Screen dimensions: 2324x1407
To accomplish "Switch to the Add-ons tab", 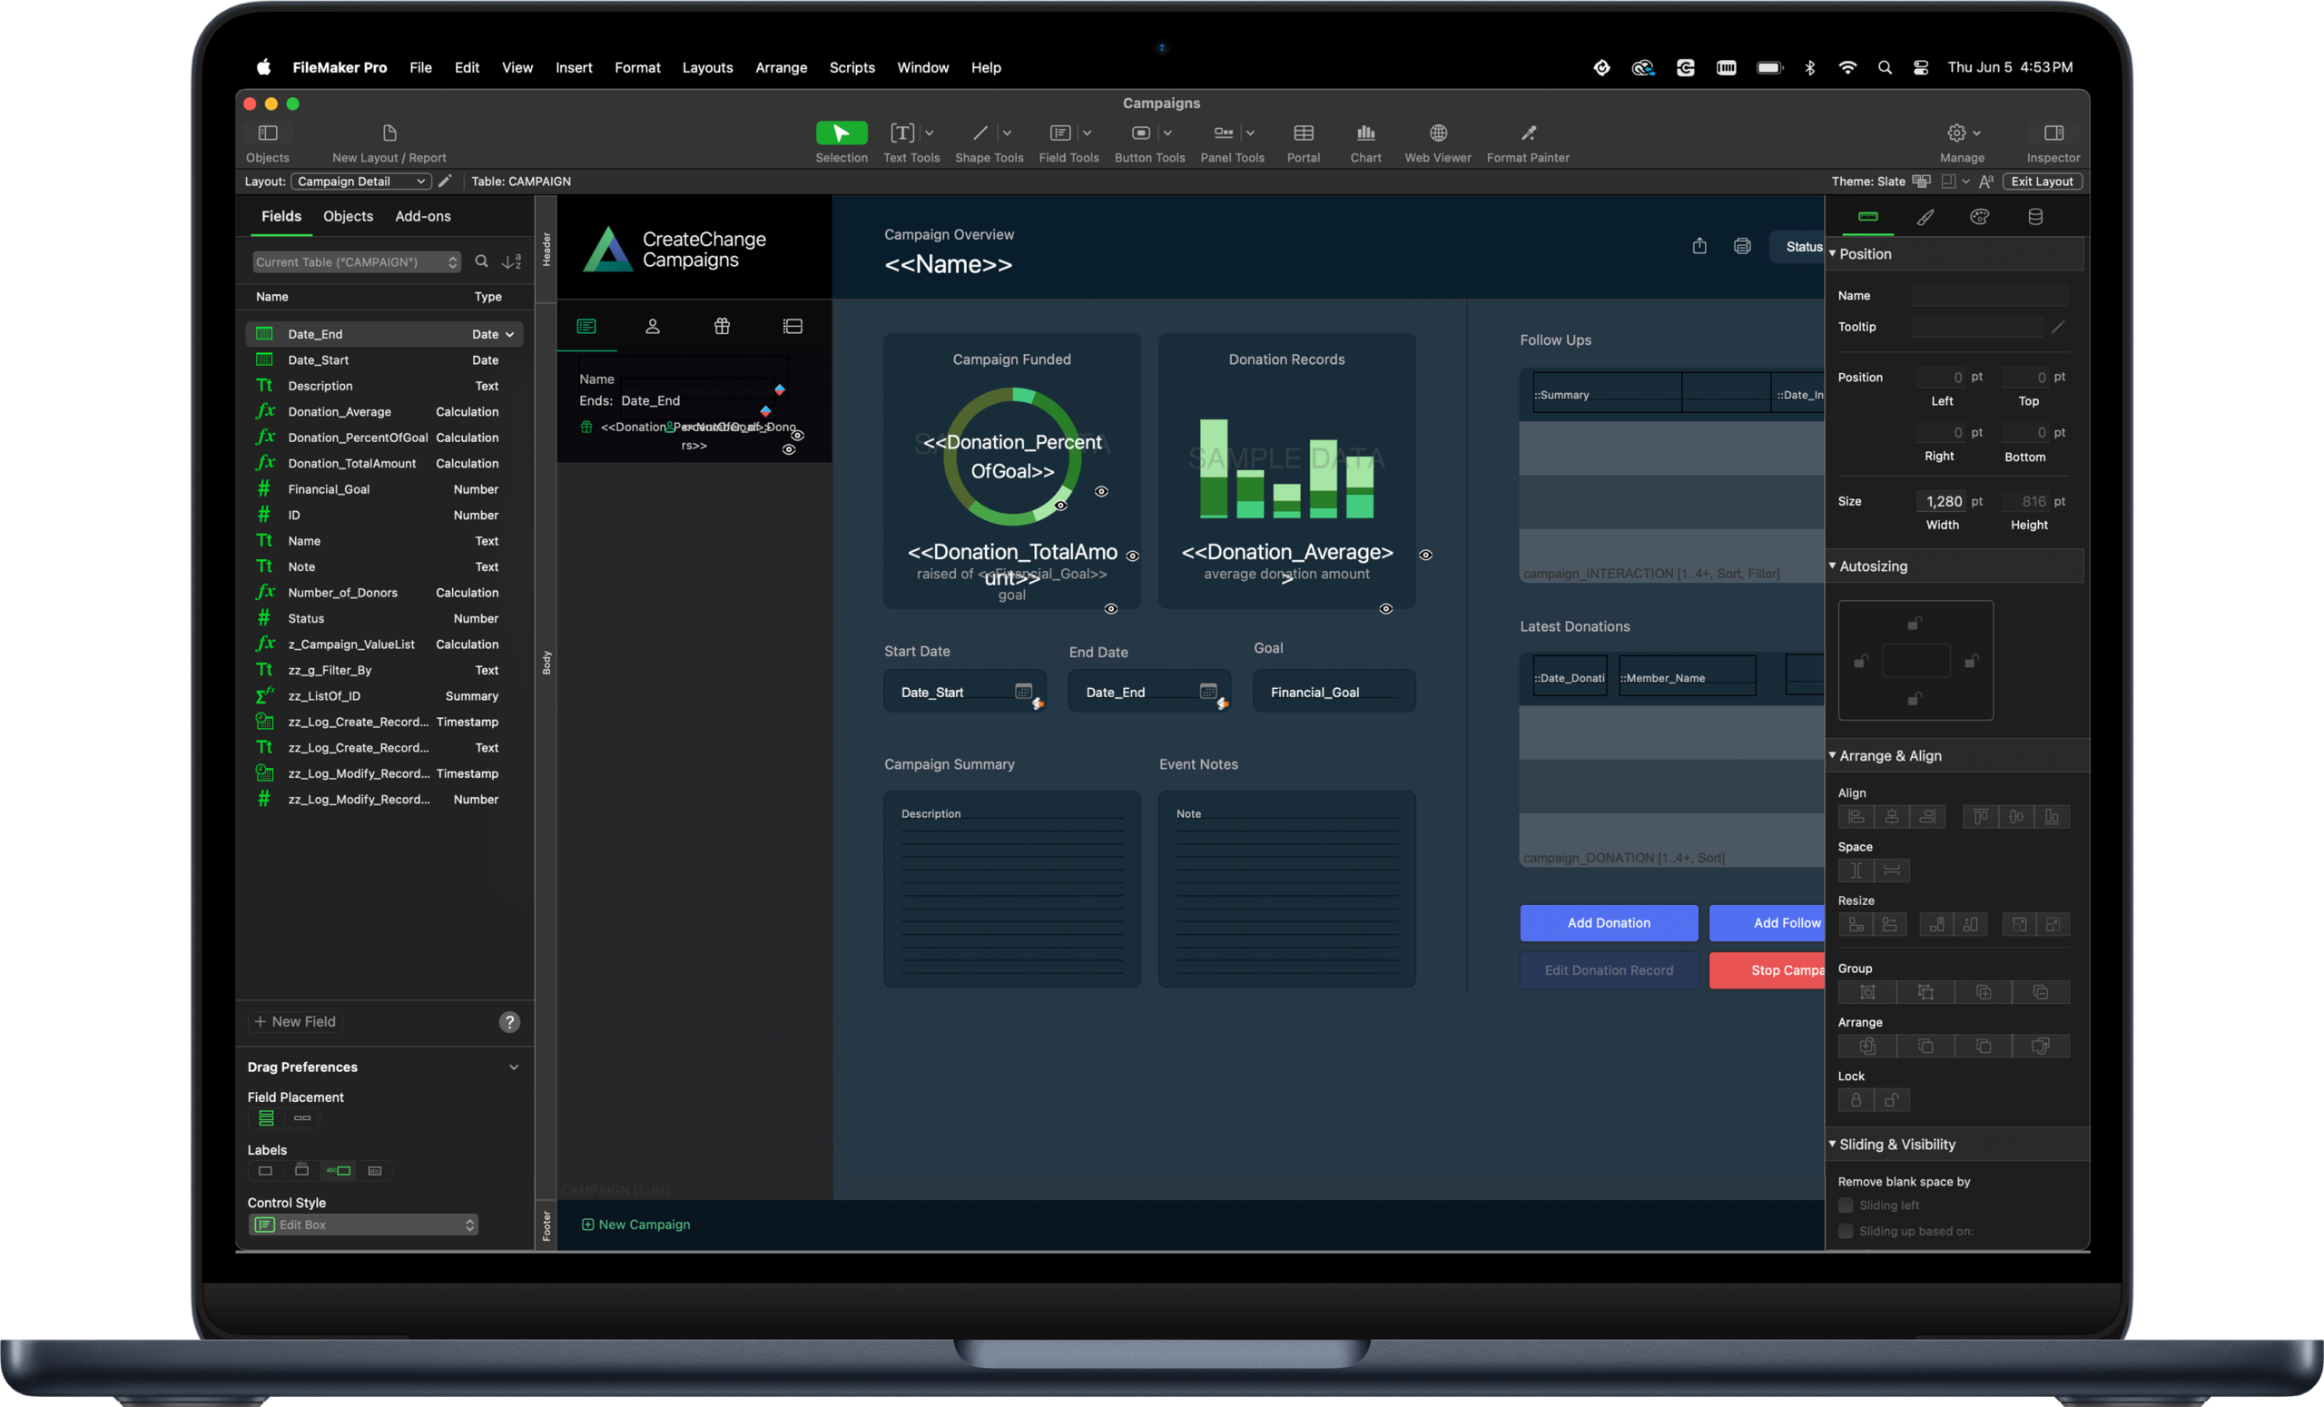I will (422, 216).
